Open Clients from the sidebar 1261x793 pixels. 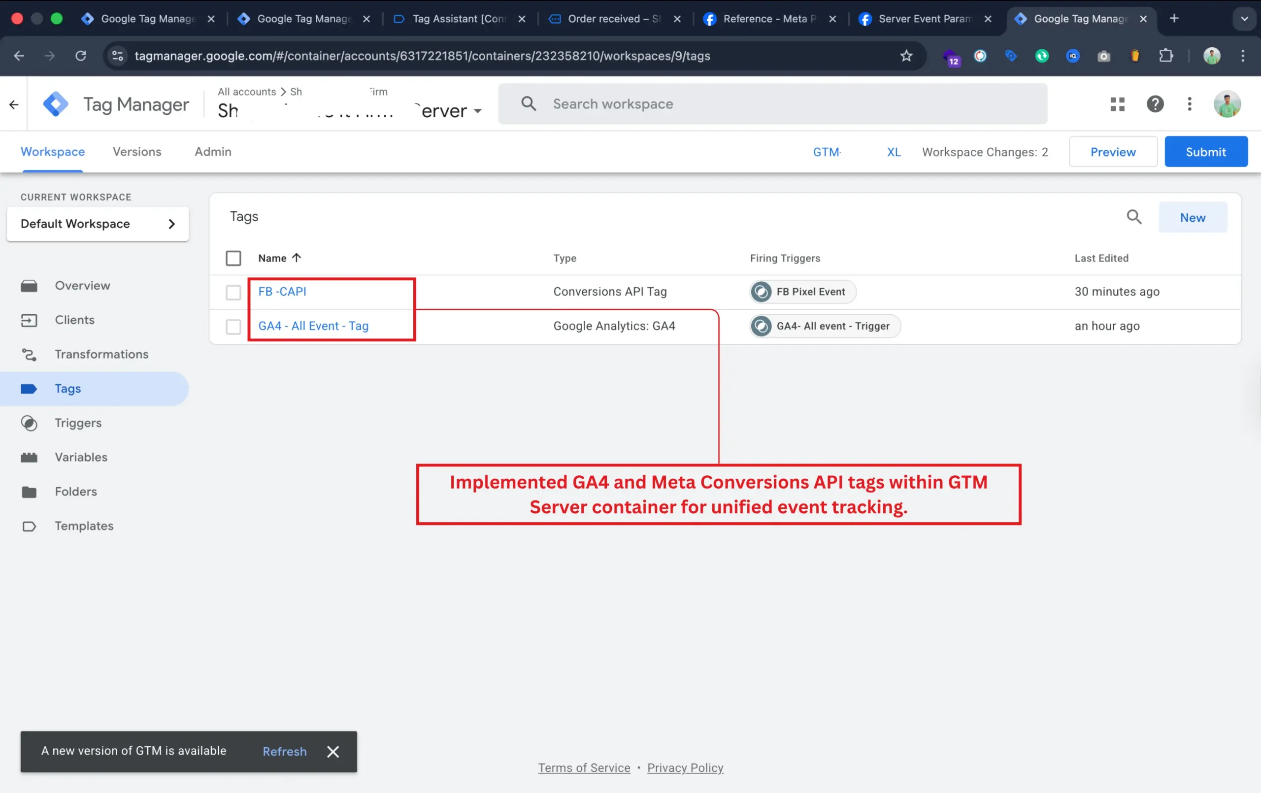74,320
